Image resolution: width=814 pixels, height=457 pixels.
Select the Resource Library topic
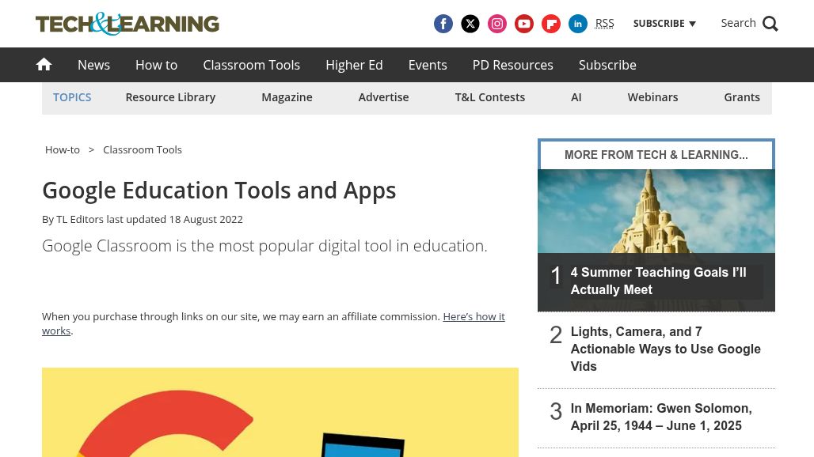click(170, 97)
